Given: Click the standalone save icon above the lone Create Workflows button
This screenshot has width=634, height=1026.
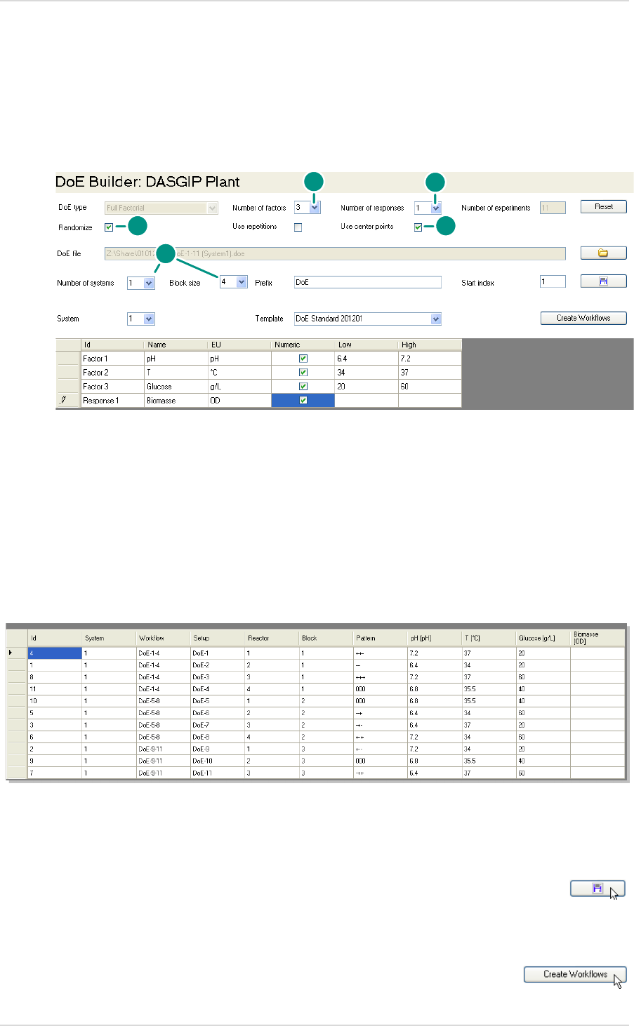Looking at the screenshot, I should pos(597,888).
